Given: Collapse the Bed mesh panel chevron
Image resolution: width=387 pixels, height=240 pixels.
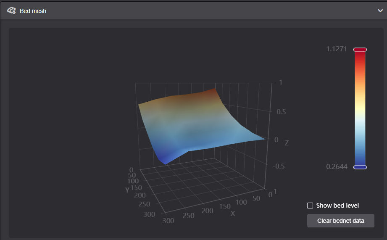Looking at the screenshot, I should click(x=380, y=11).
